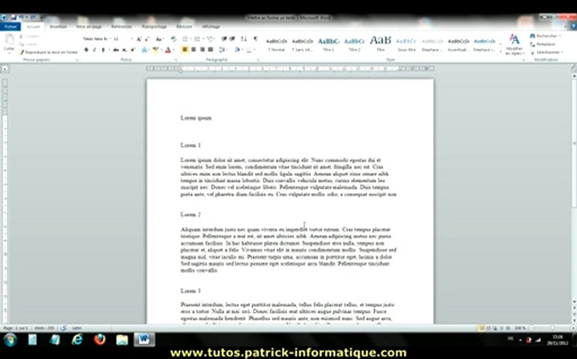Toggle superscript formatting
The height and width of the screenshot is (359, 577).
133,50
